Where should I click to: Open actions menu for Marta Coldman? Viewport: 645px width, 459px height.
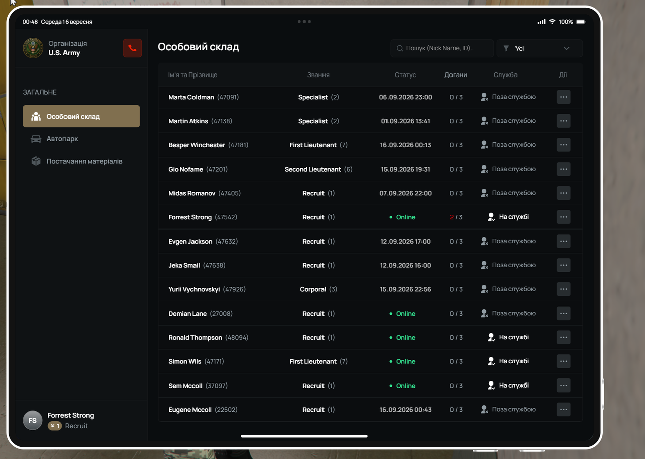tap(564, 97)
